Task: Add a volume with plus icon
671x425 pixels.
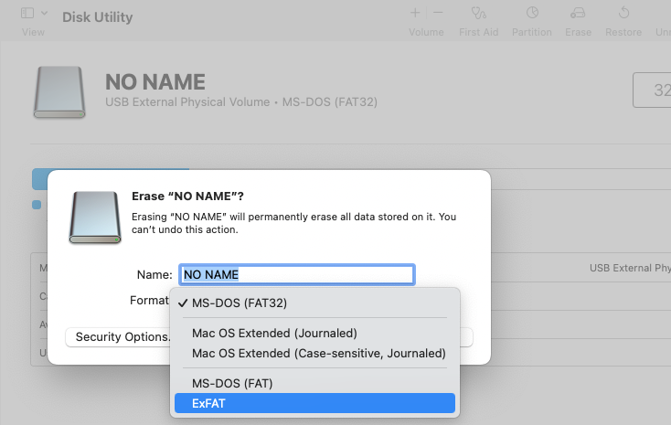Action: pos(415,13)
